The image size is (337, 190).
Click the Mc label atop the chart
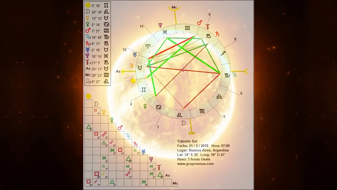pos(174,7)
